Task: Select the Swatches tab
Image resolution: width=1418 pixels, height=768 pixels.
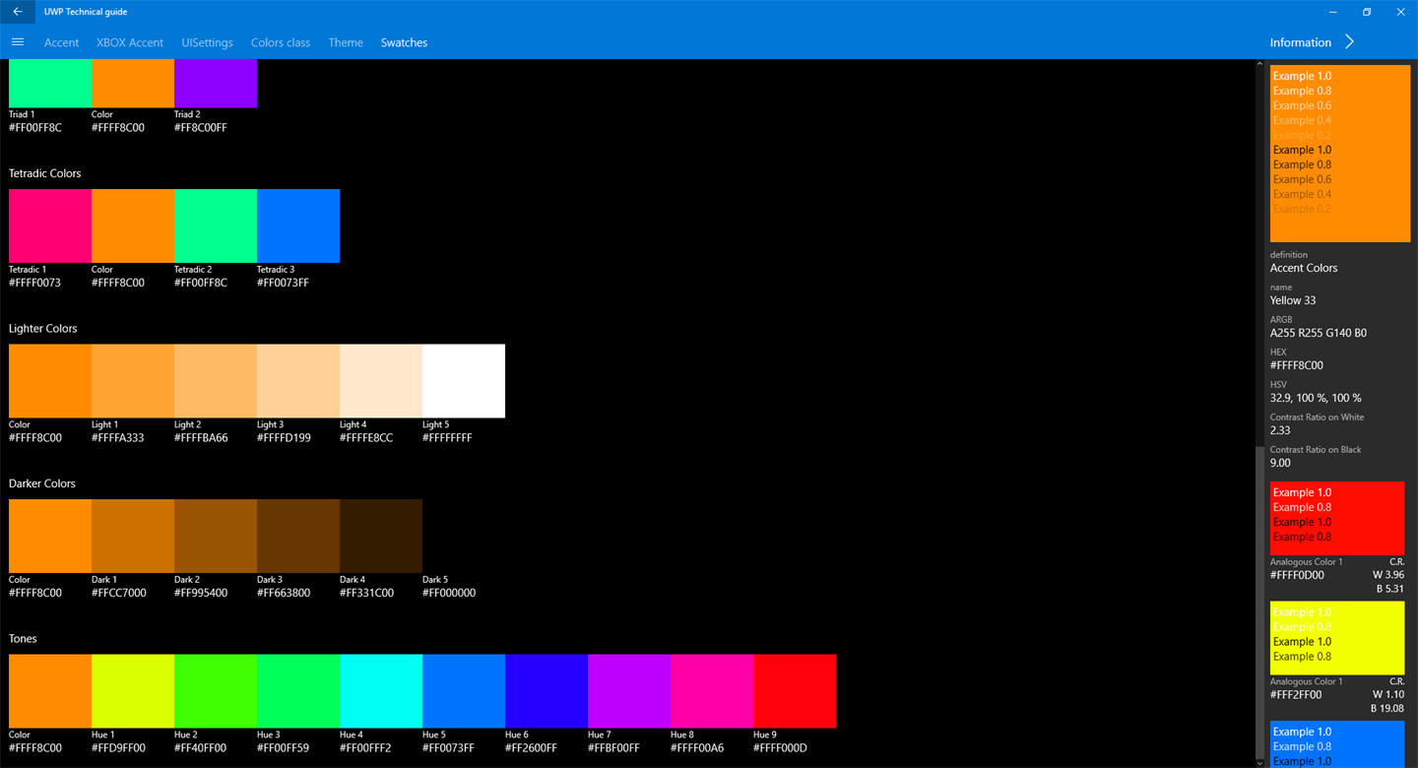Action: (404, 42)
